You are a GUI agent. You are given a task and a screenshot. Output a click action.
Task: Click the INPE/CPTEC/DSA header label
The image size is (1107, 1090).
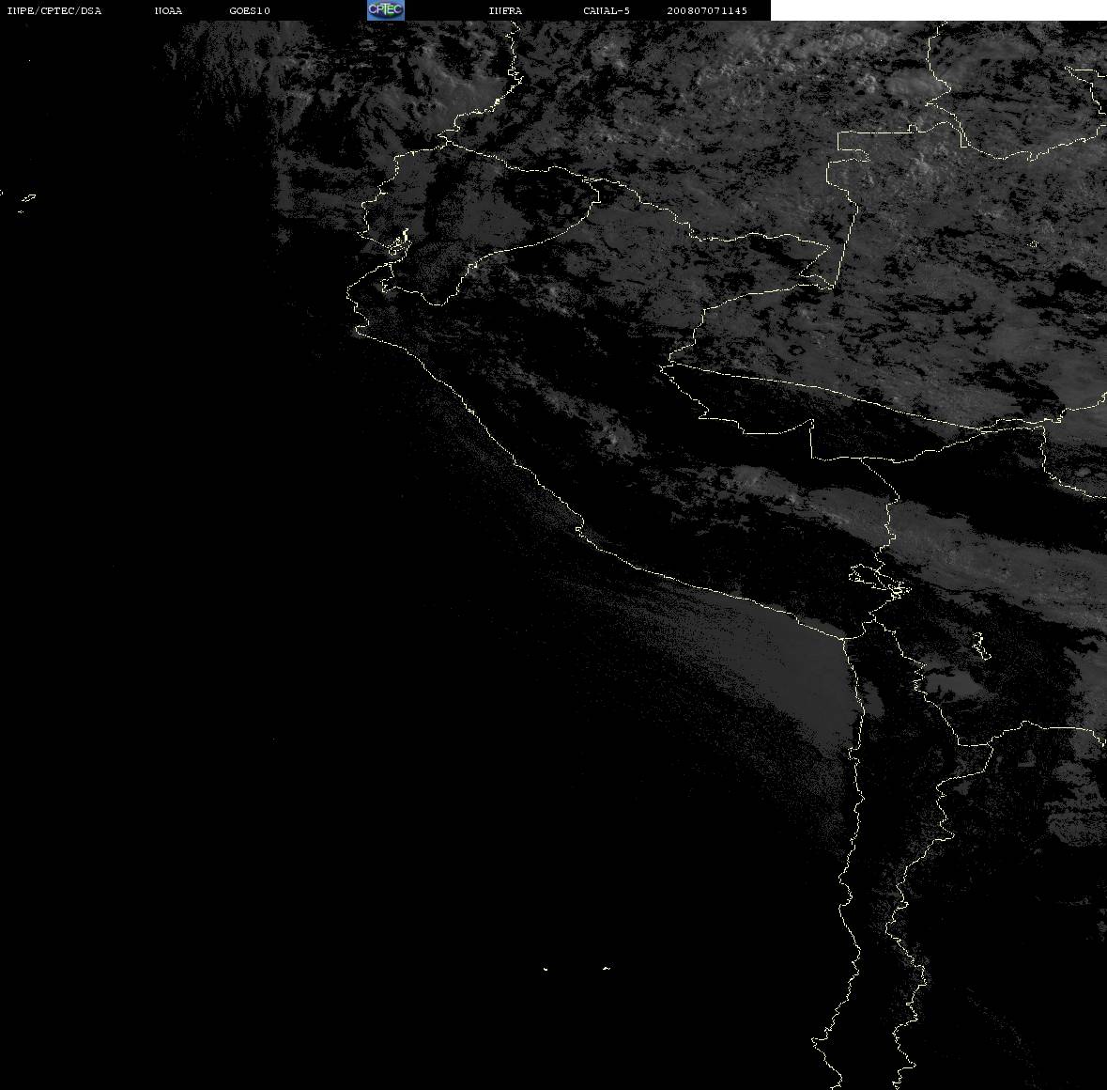(54, 10)
